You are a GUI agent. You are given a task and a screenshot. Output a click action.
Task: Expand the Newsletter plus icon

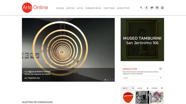(160, 69)
